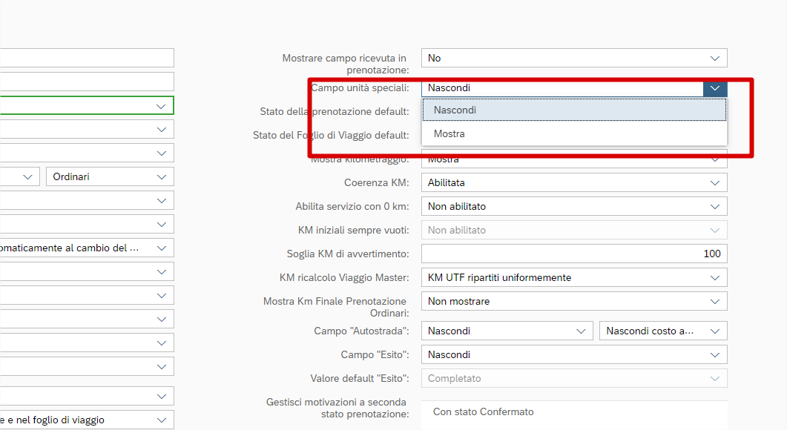Viewport: 787px width, 430px height.
Task: Collapse the Campo unità speciali dropdown arrow
Action: point(714,88)
